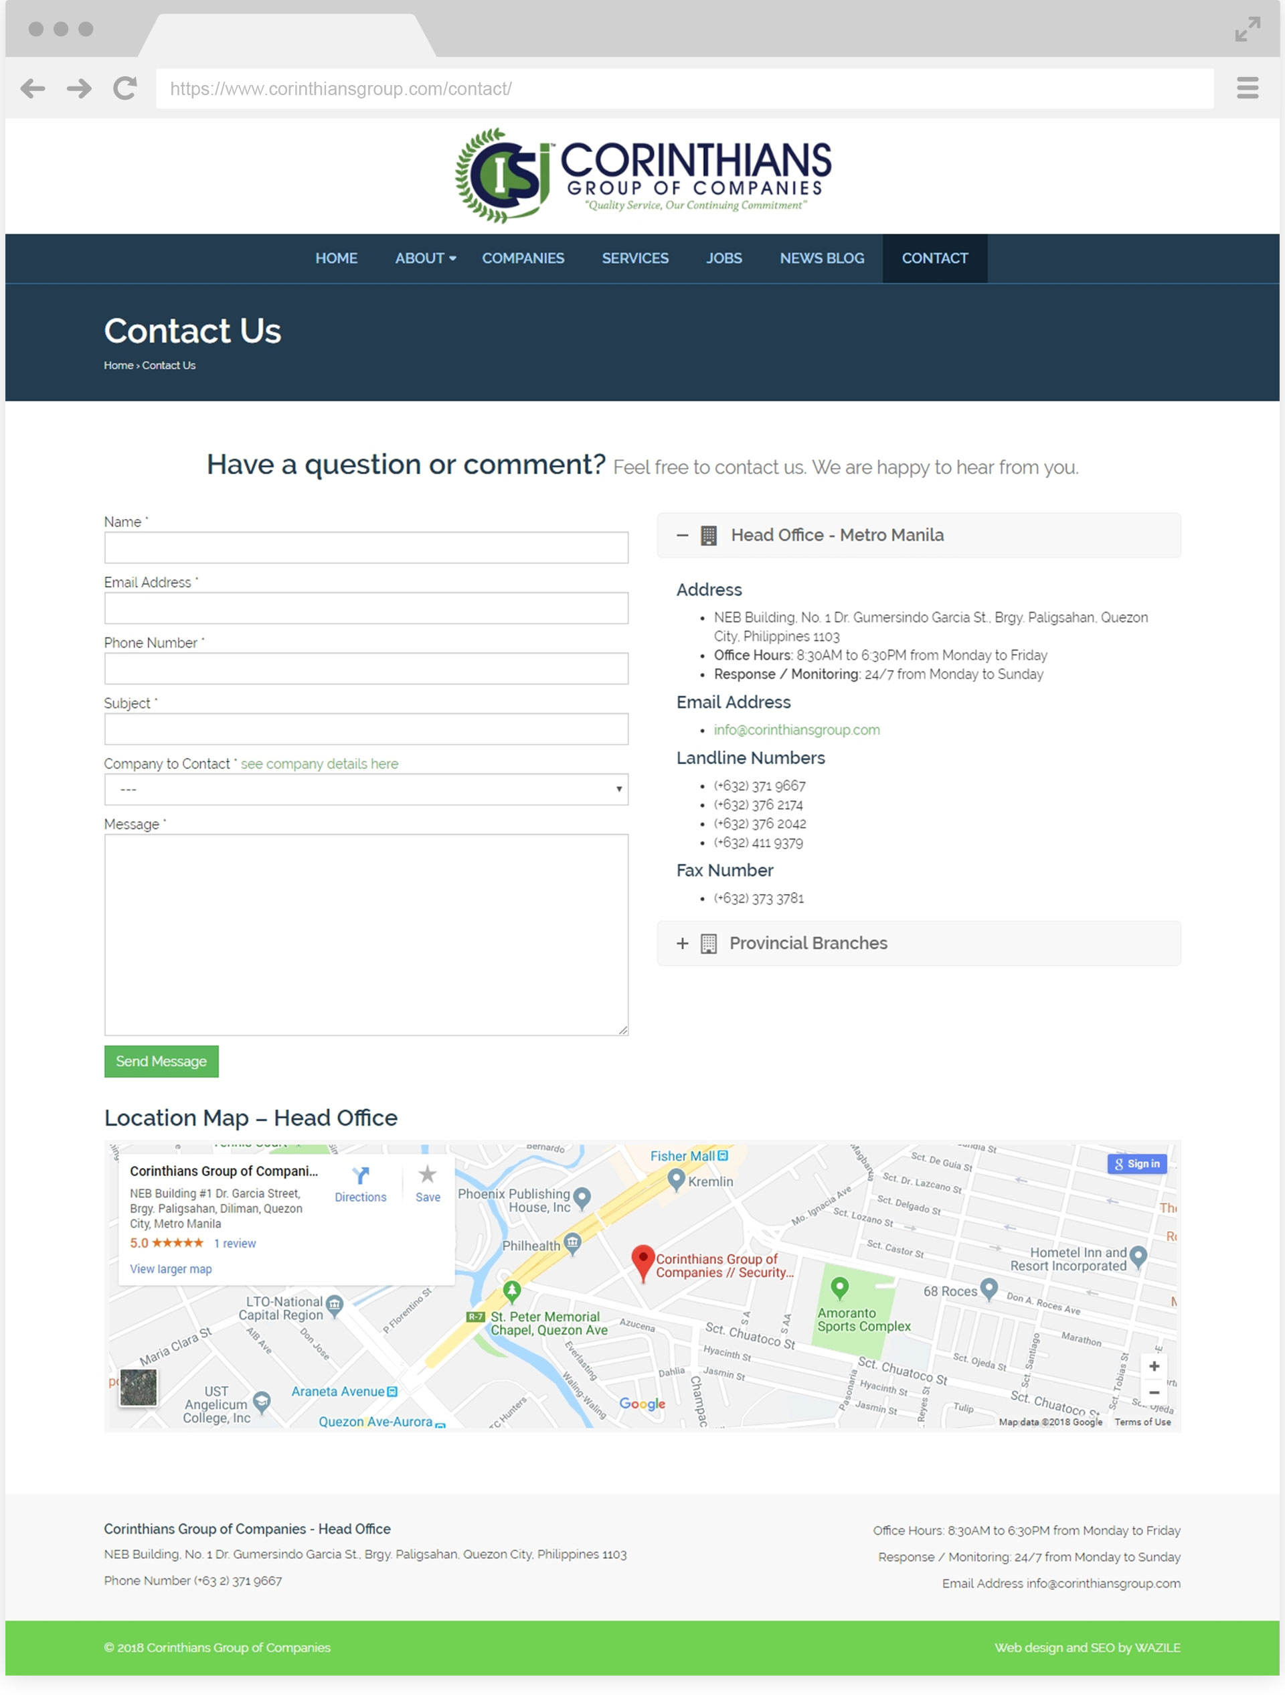Click landline number (+632) 376 2174
Viewport: 1285px width, 1695px height.
point(758,804)
